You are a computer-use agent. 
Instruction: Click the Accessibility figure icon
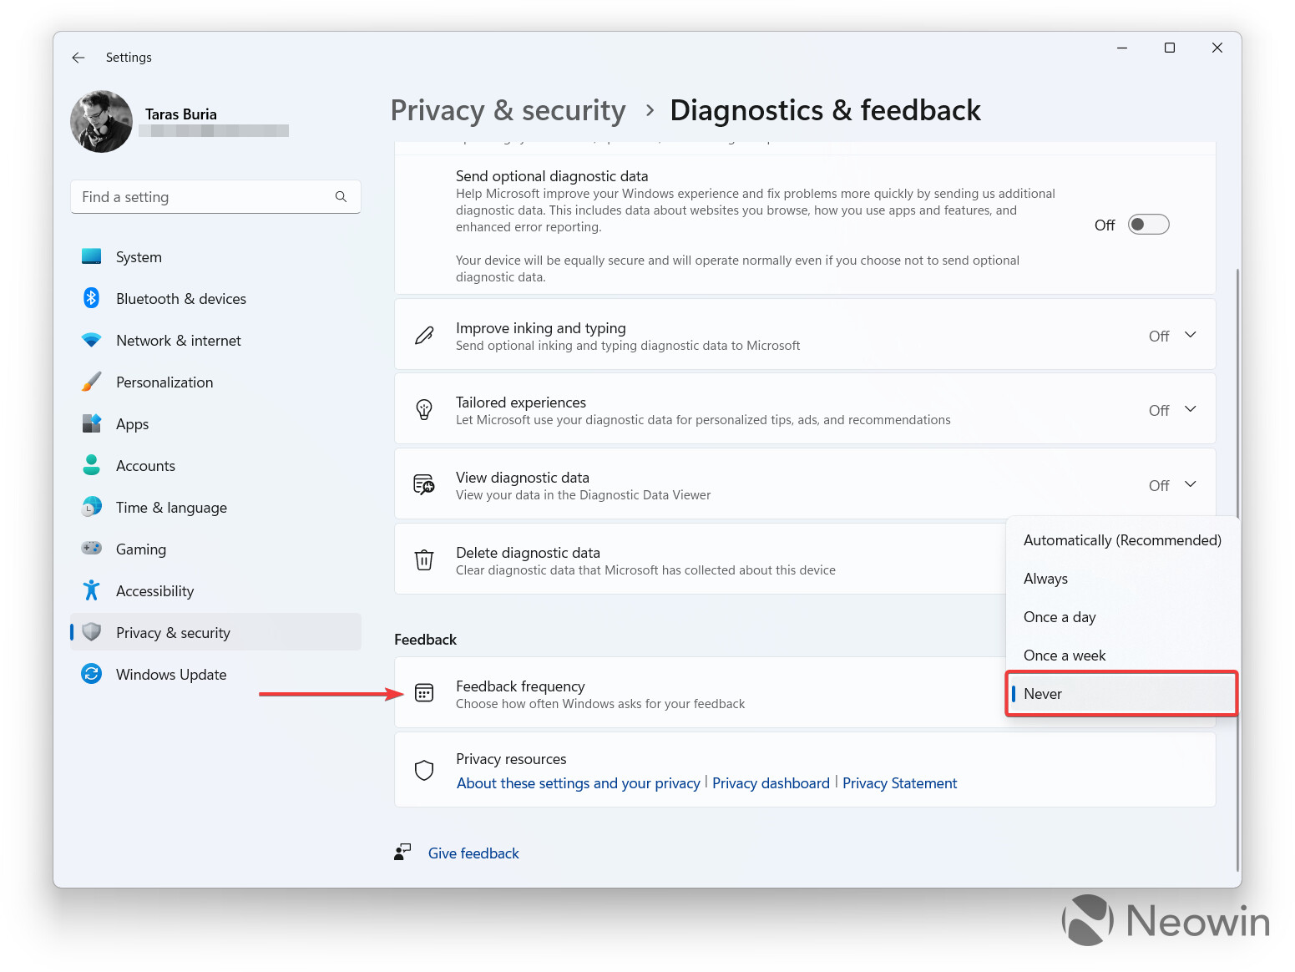click(x=92, y=590)
